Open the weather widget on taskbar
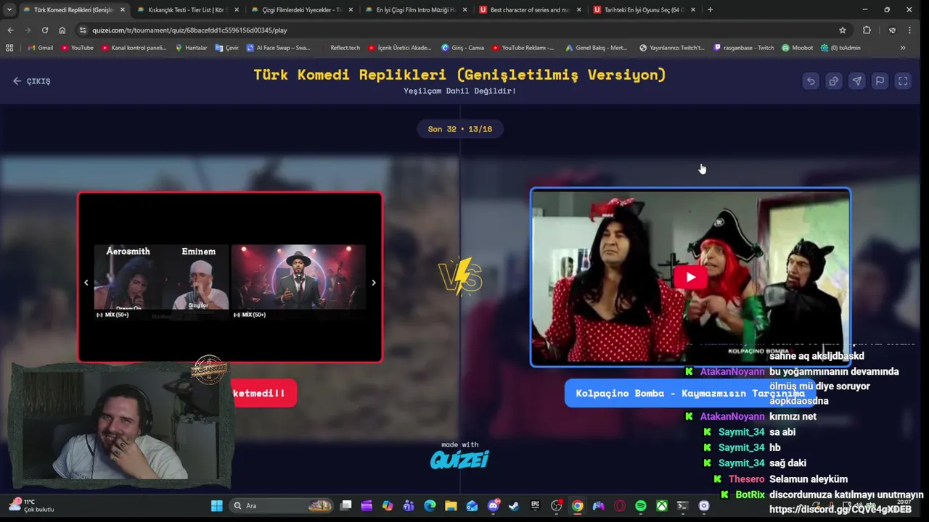Image resolution: width=929 pixels, height=522 pixels. pos(31,505)
